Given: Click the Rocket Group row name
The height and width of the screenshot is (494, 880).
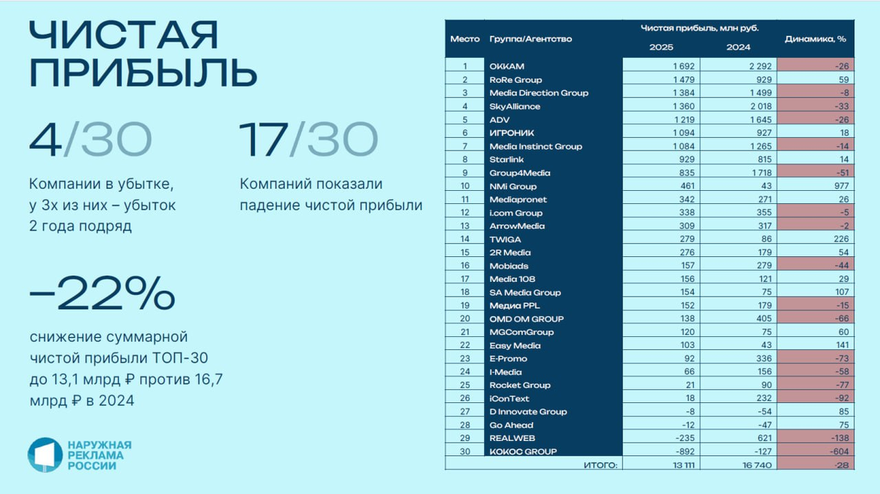Looking at the screenshot, I should pos(519,385).
